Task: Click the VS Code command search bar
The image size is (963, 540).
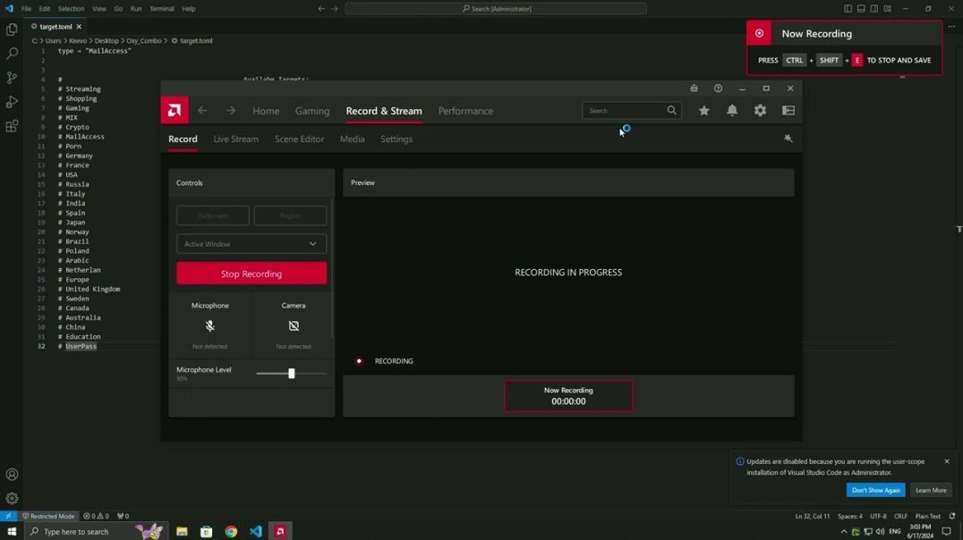Action: tap(496, 9)
